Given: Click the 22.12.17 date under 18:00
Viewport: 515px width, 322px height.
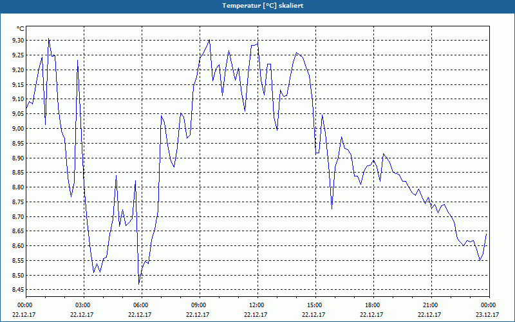Looking at the screenshot, I should tap(371, 314).
